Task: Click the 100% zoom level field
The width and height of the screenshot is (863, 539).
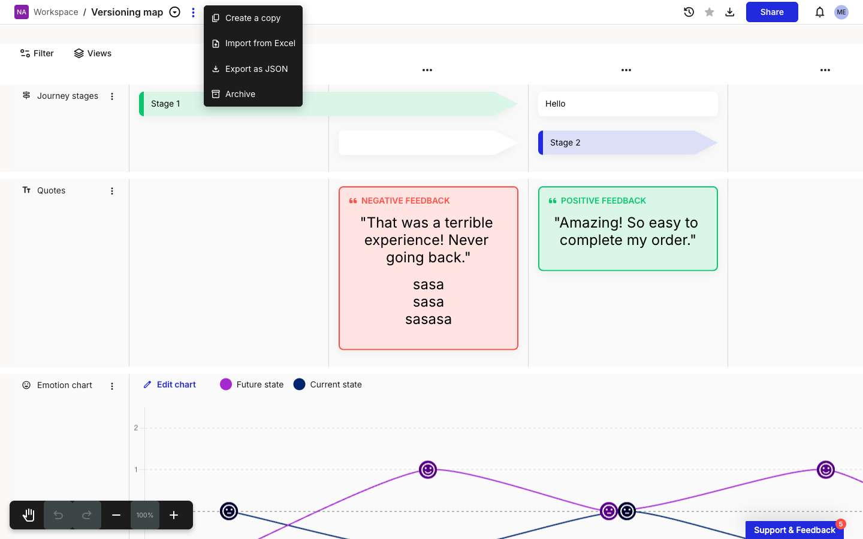Action: (145, 515)
